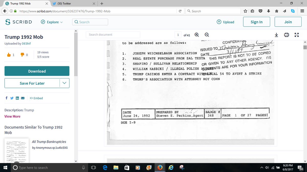Open the All Trump Bankruptcies thumbnail

(17, 151)
